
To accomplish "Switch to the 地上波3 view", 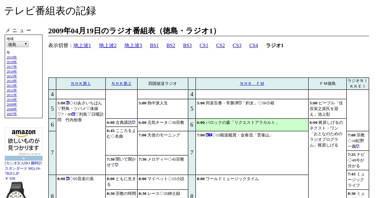I will (133, 46).
